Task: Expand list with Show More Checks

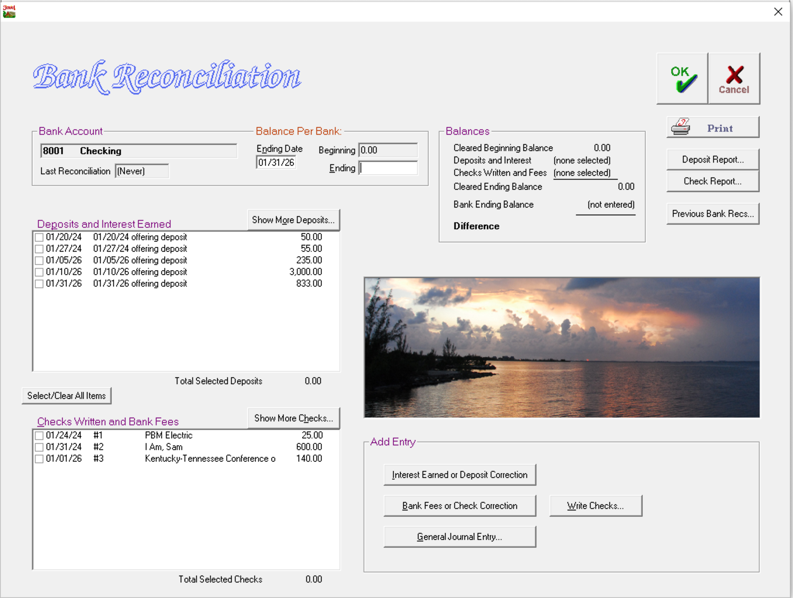Action: 293,418
